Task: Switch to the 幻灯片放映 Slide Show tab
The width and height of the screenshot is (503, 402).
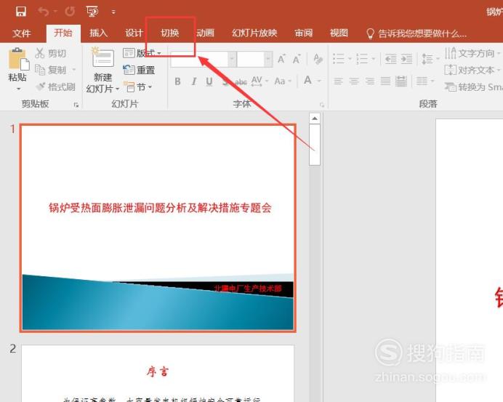Action: click(x=254, y=33)
